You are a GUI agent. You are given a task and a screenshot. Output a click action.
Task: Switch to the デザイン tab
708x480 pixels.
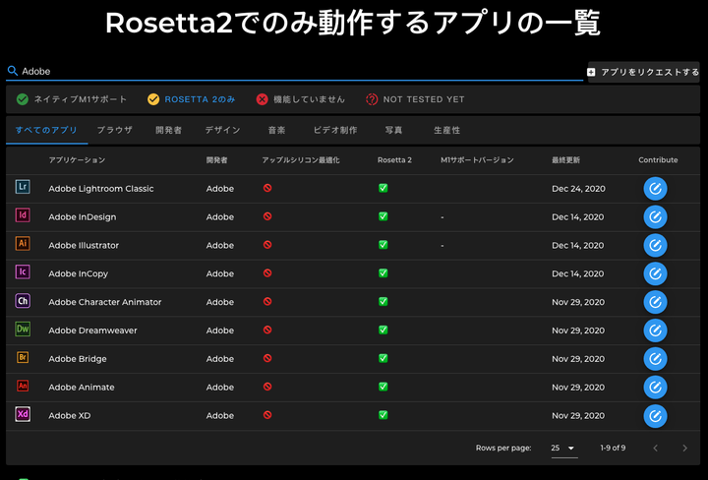click(x=222, y=130)
